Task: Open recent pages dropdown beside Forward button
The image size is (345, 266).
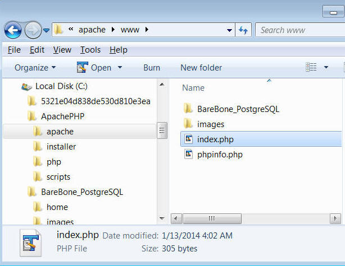Action: 46,30
